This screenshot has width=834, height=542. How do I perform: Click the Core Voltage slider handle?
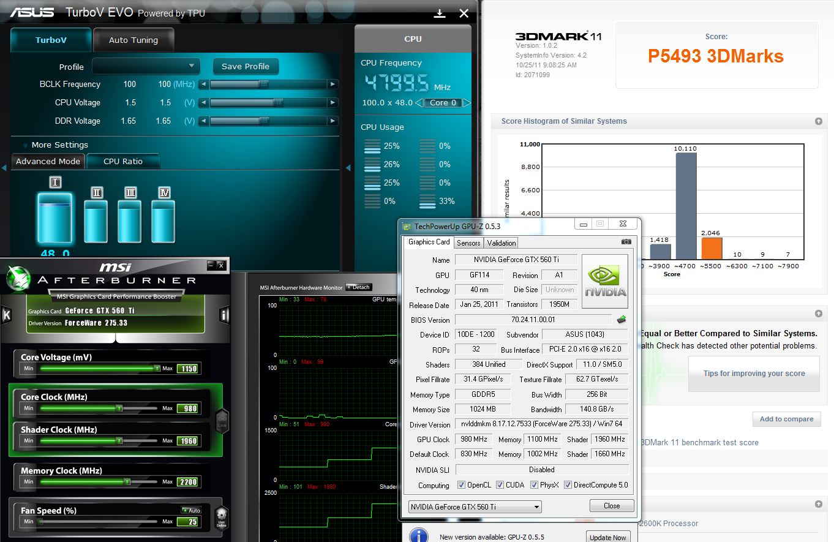157,369
